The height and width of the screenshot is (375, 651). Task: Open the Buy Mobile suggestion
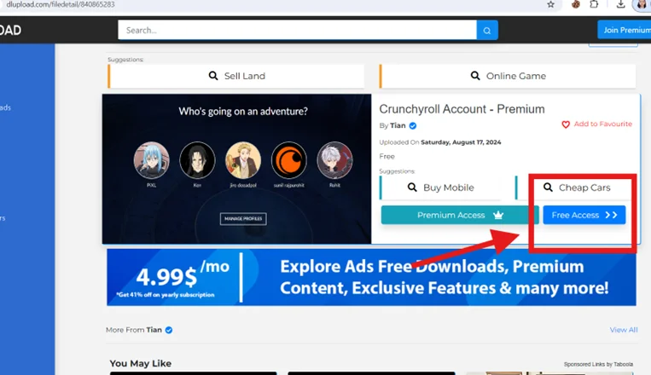point(440,187)
